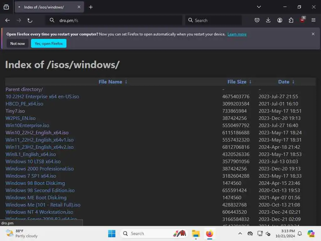Show hidden system tray icons

point(240,233)
